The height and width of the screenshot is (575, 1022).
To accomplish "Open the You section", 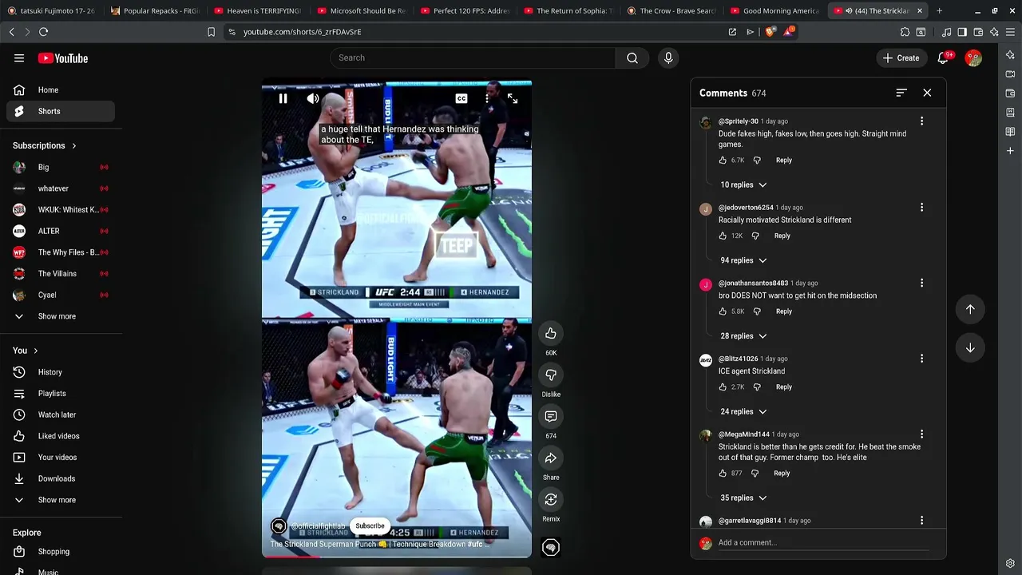I will (x=26, y=351).
